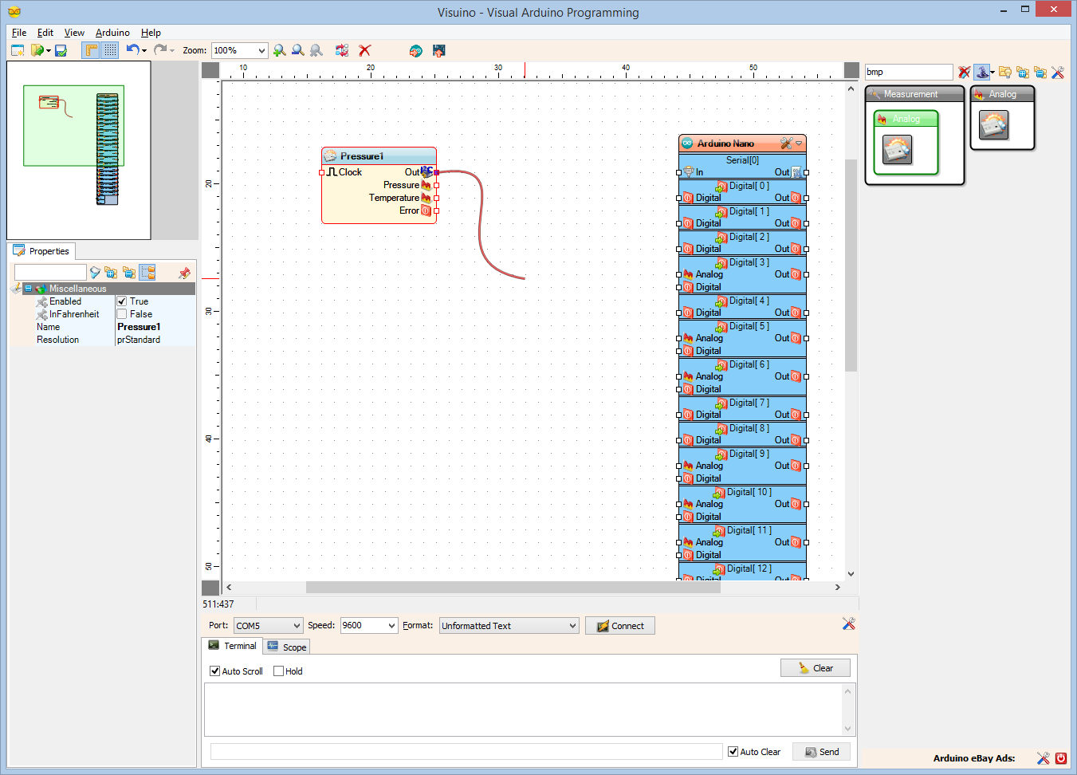The image size is (1077, 775).
Task: Toggle the dotted grid display button
Action: pos(110,50)
